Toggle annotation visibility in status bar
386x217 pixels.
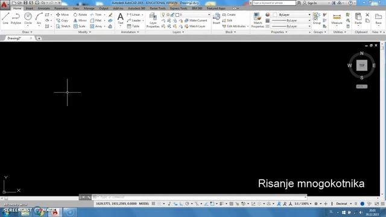pyautogui.click(x=279, y=204)
